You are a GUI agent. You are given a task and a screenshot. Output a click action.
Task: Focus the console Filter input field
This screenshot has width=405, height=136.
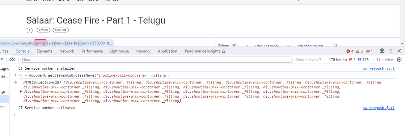156,60
